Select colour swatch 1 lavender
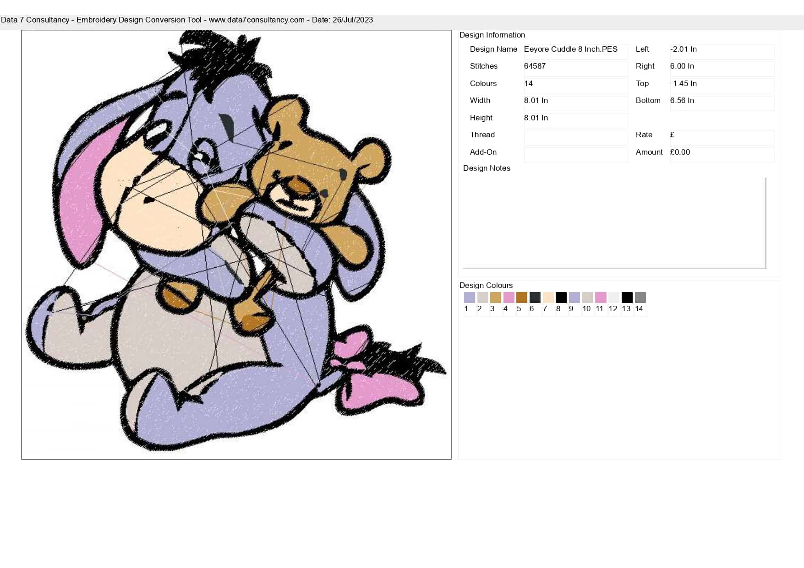804x568 pixels. [x=470, y=298]
